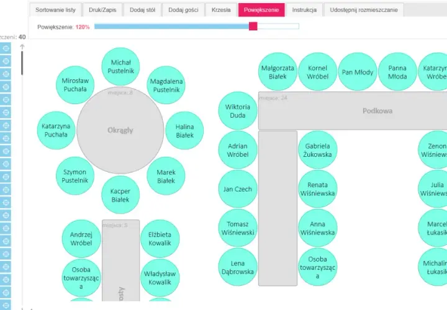The image size is (447, 310).
Task: Select the active Powiększenie tab
Action: [261, 10]
